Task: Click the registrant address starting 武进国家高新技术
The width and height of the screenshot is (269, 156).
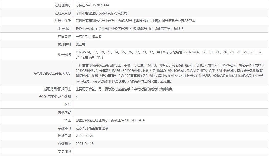Action: 136,21
